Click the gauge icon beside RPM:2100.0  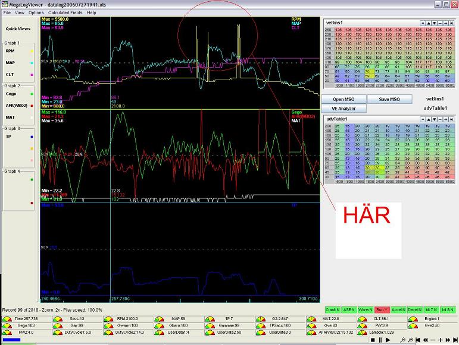[108, 319]
